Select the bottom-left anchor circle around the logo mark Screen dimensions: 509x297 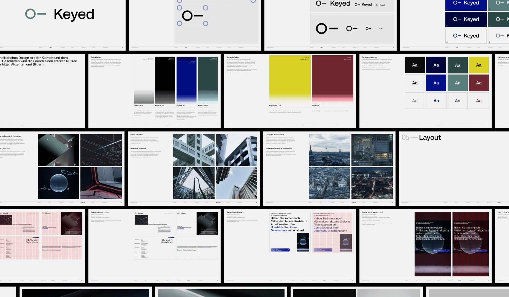[x=179, y=24]
